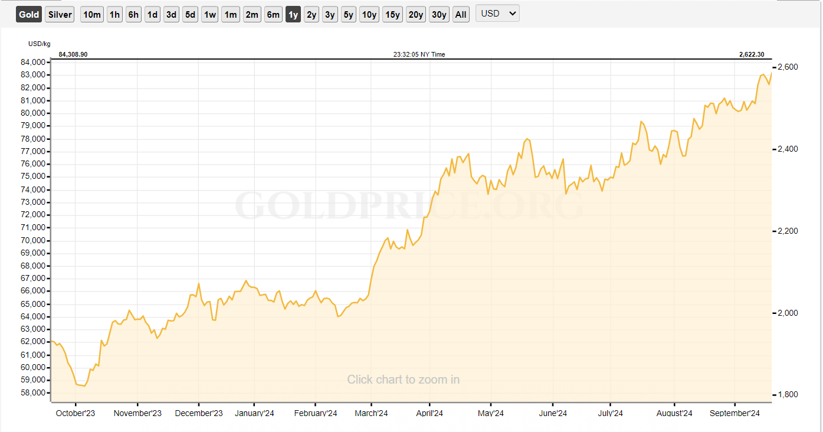View the 6m gold chart

[x=273, y=14]
